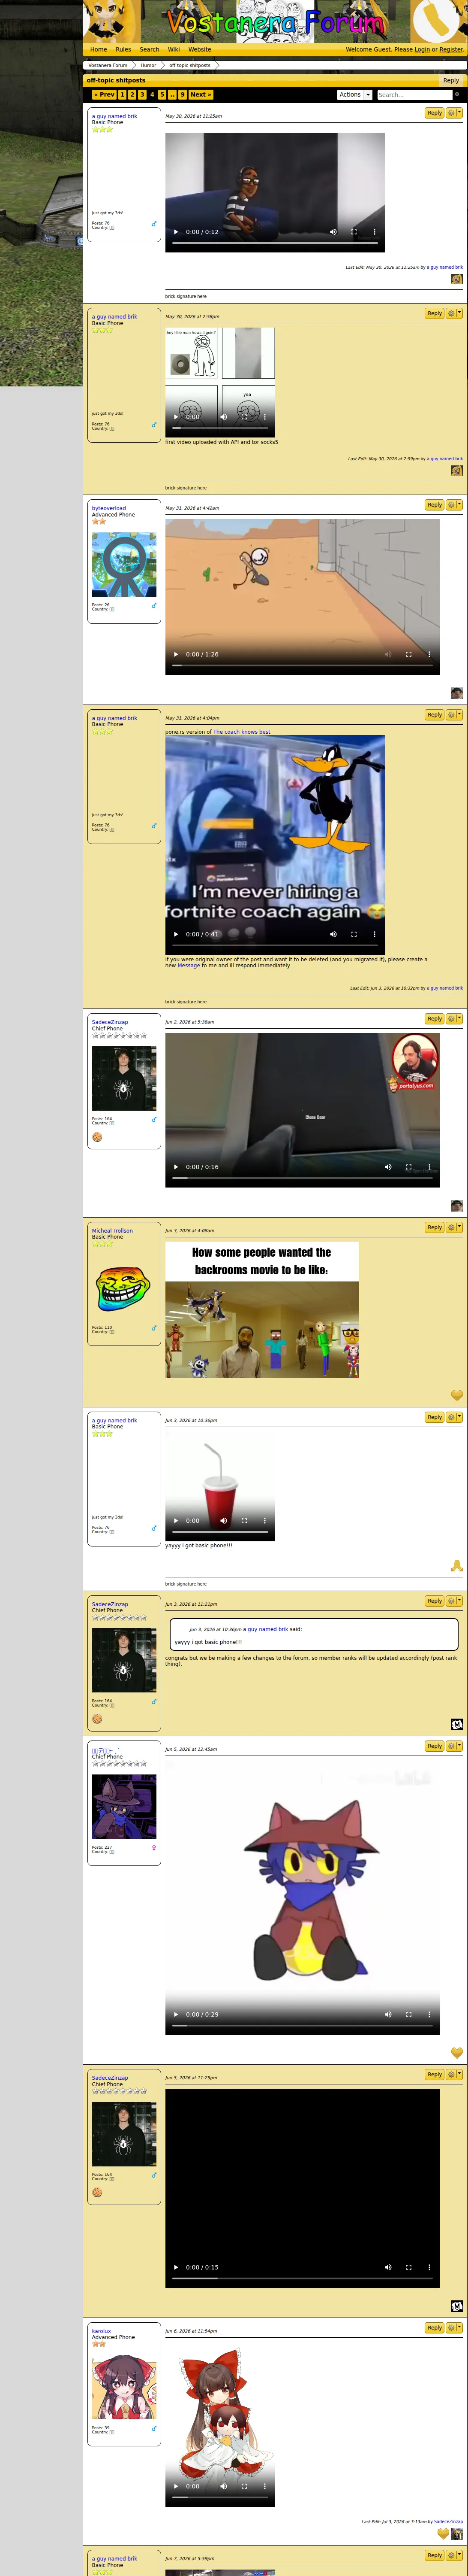Open the Message link in May 31 post
The image size is (468, 2576).
pos(189,966)
